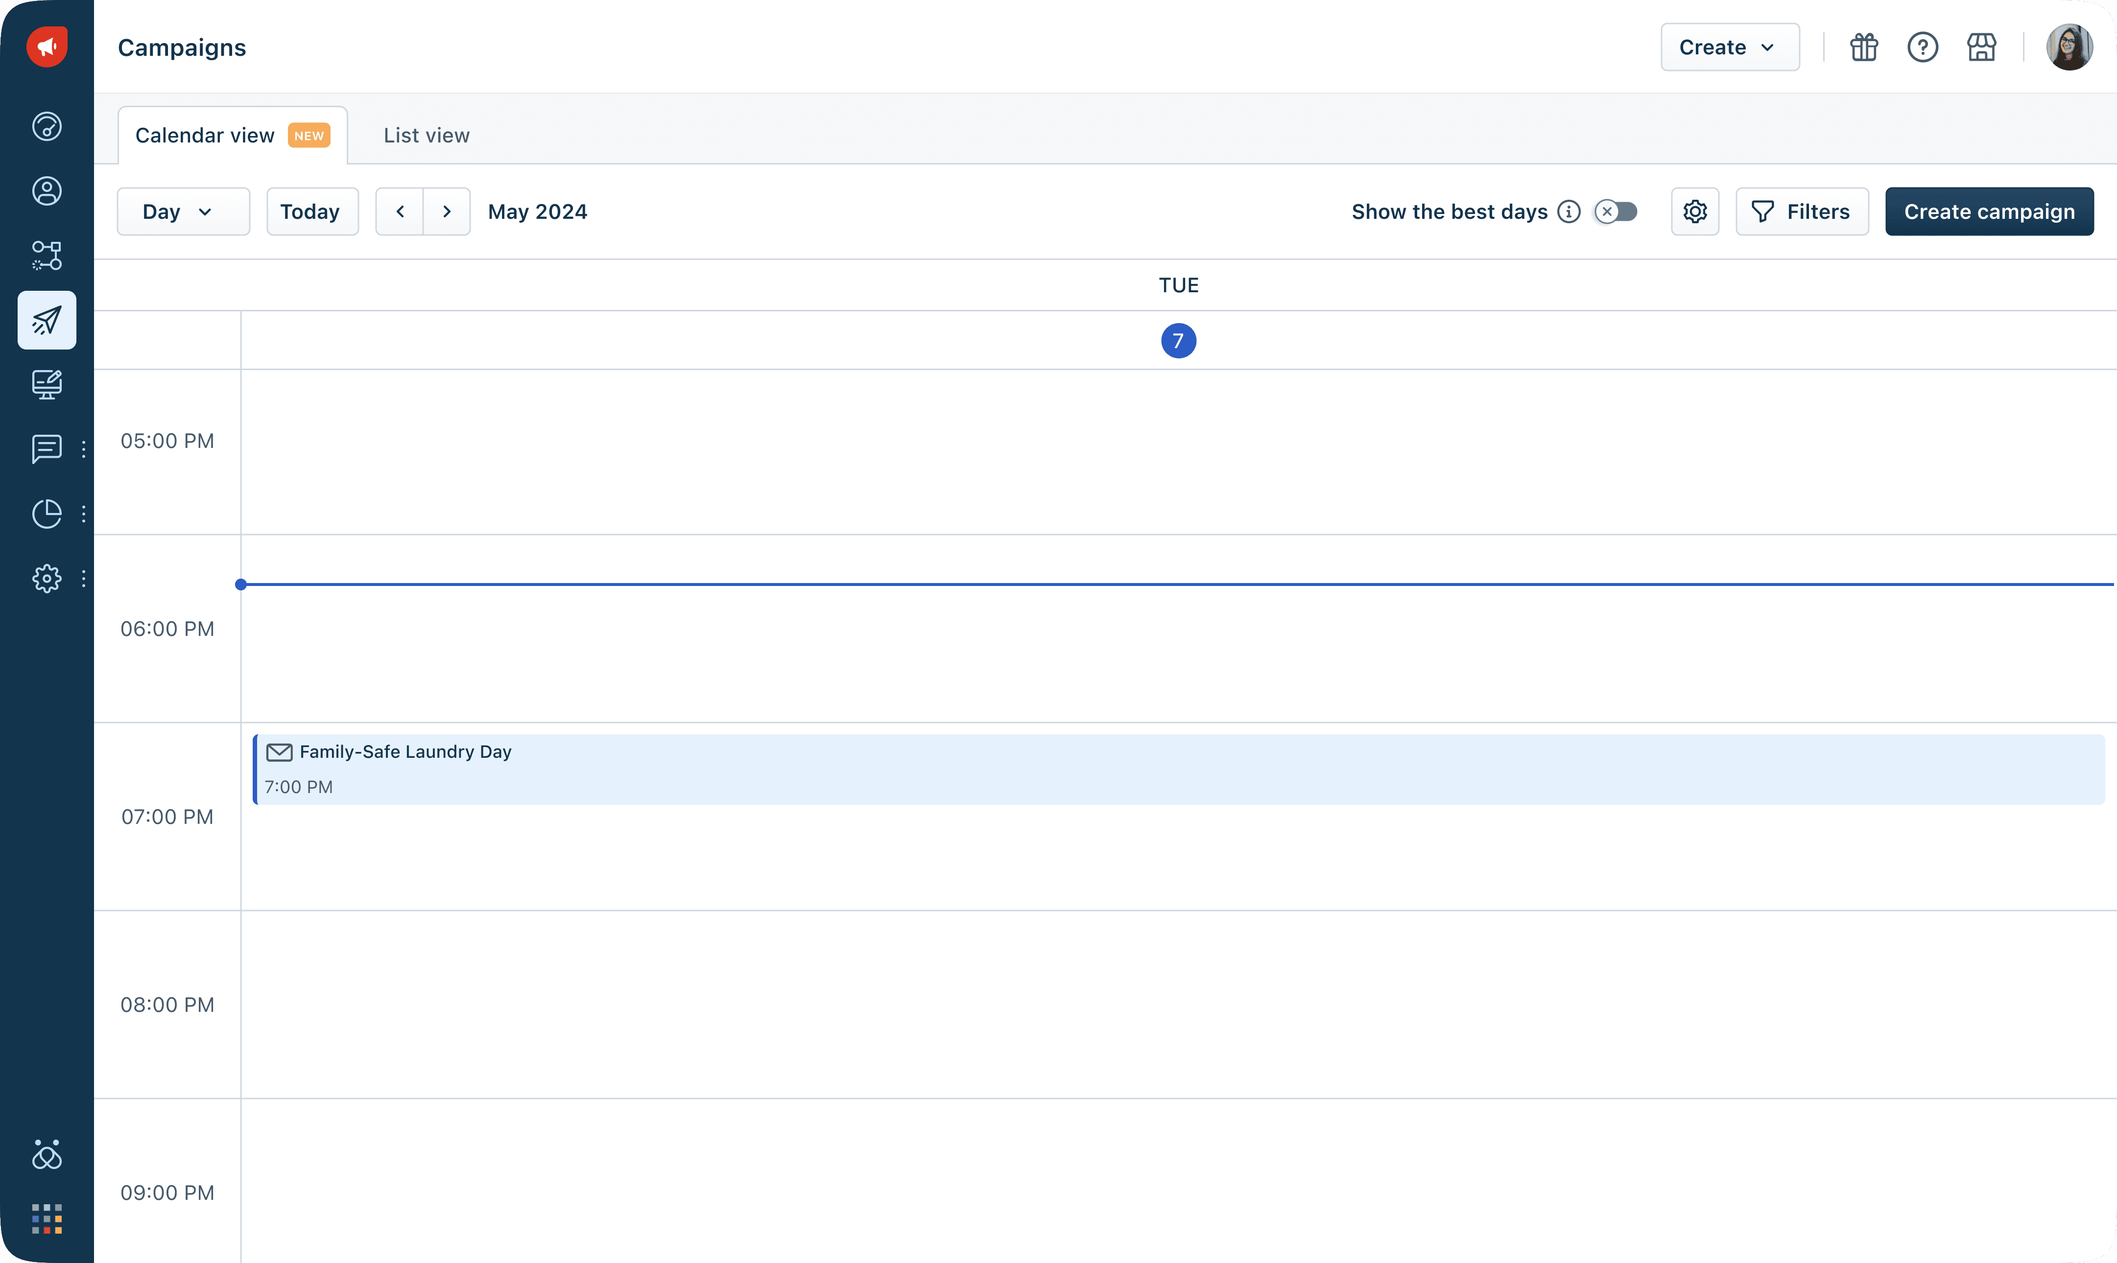Jump to Today in the calendar
The width and height of the screenshot is (2117, 1263).
click(x=311, y=211)
